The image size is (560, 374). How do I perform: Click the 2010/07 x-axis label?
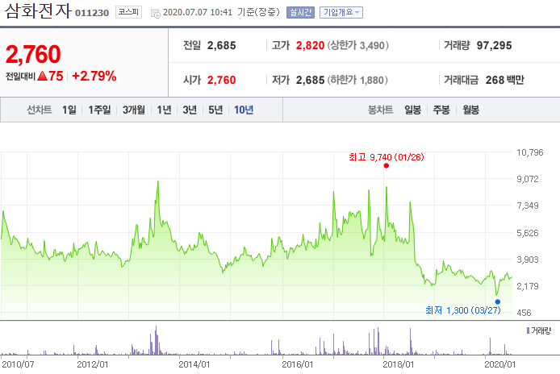[x=18, y=364]
